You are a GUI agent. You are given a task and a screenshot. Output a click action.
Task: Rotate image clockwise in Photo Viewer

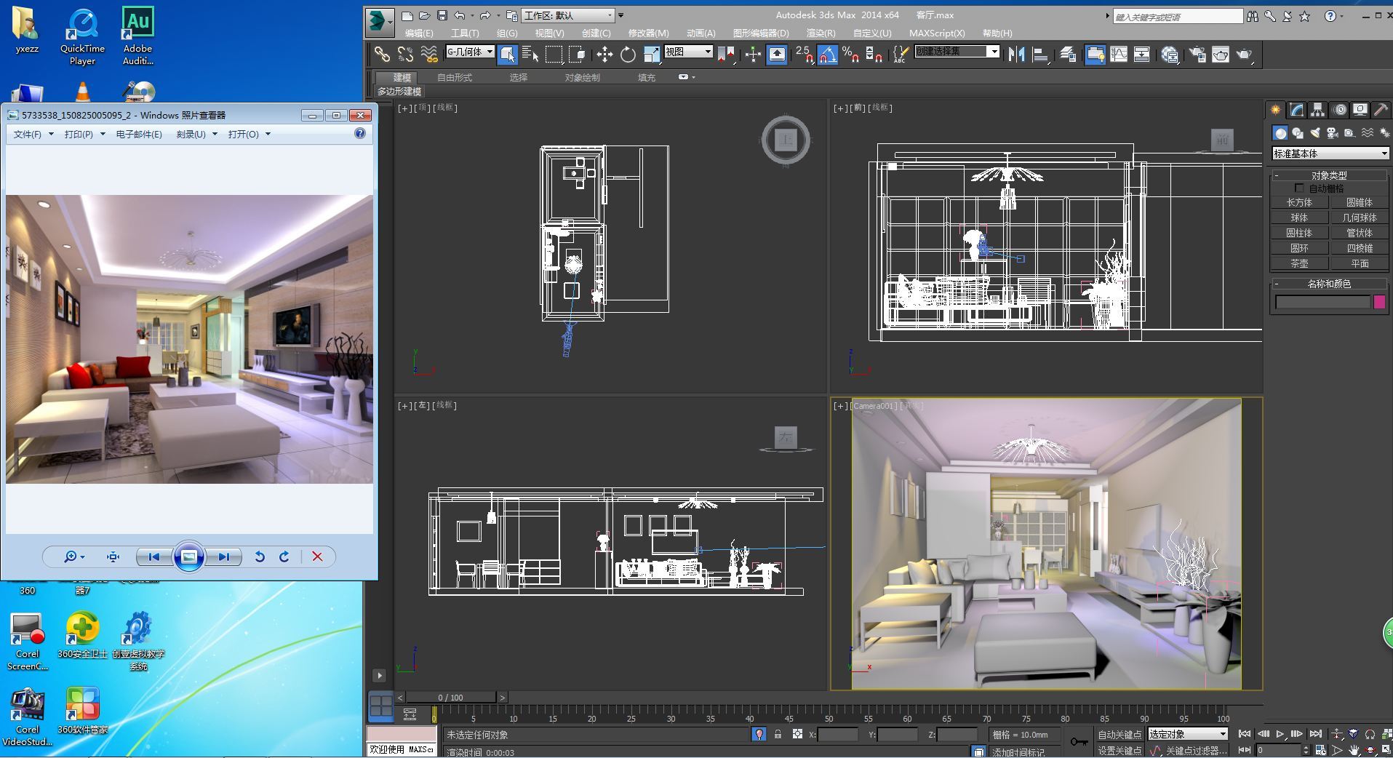[x=284, y=556]
